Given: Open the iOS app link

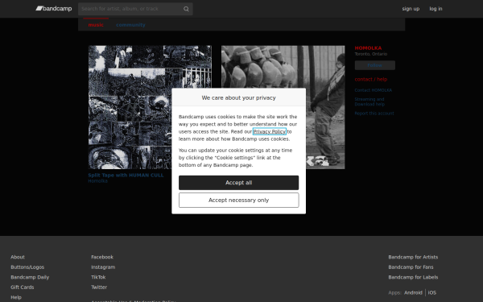Looking at the screenshot, I should click(431, 293).
